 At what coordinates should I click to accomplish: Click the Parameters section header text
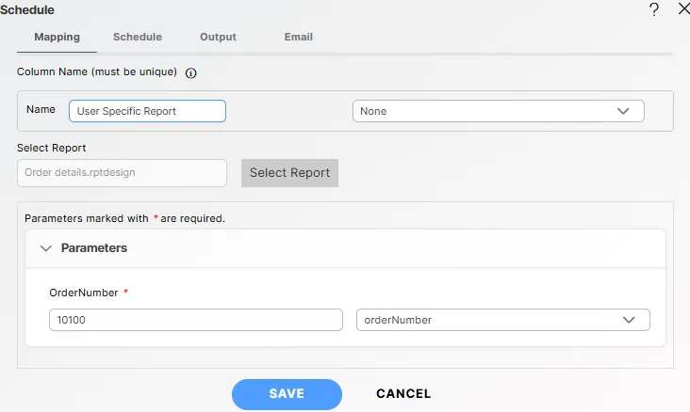(x=94, y=248)
